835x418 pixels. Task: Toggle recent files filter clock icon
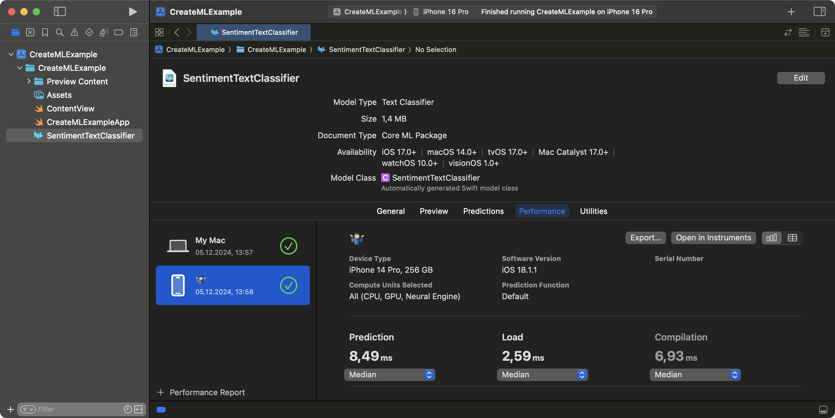(127, 409)
